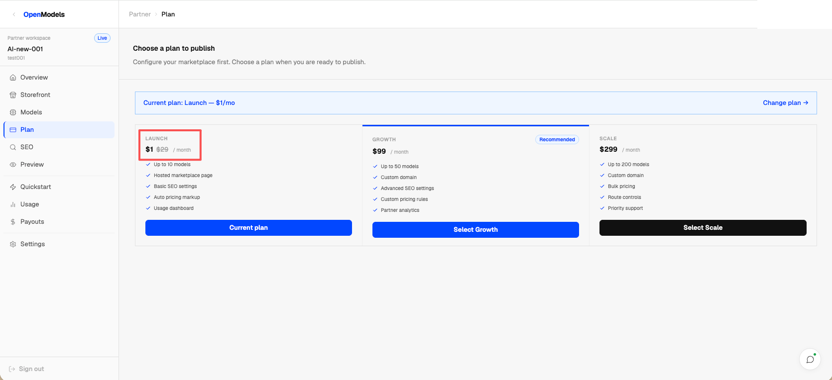Click the 'Usage dashboard' feature

tap(174, 208)
